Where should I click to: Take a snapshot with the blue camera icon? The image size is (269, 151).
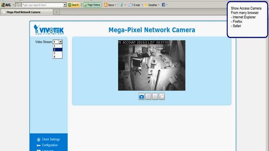pos(142,96)
